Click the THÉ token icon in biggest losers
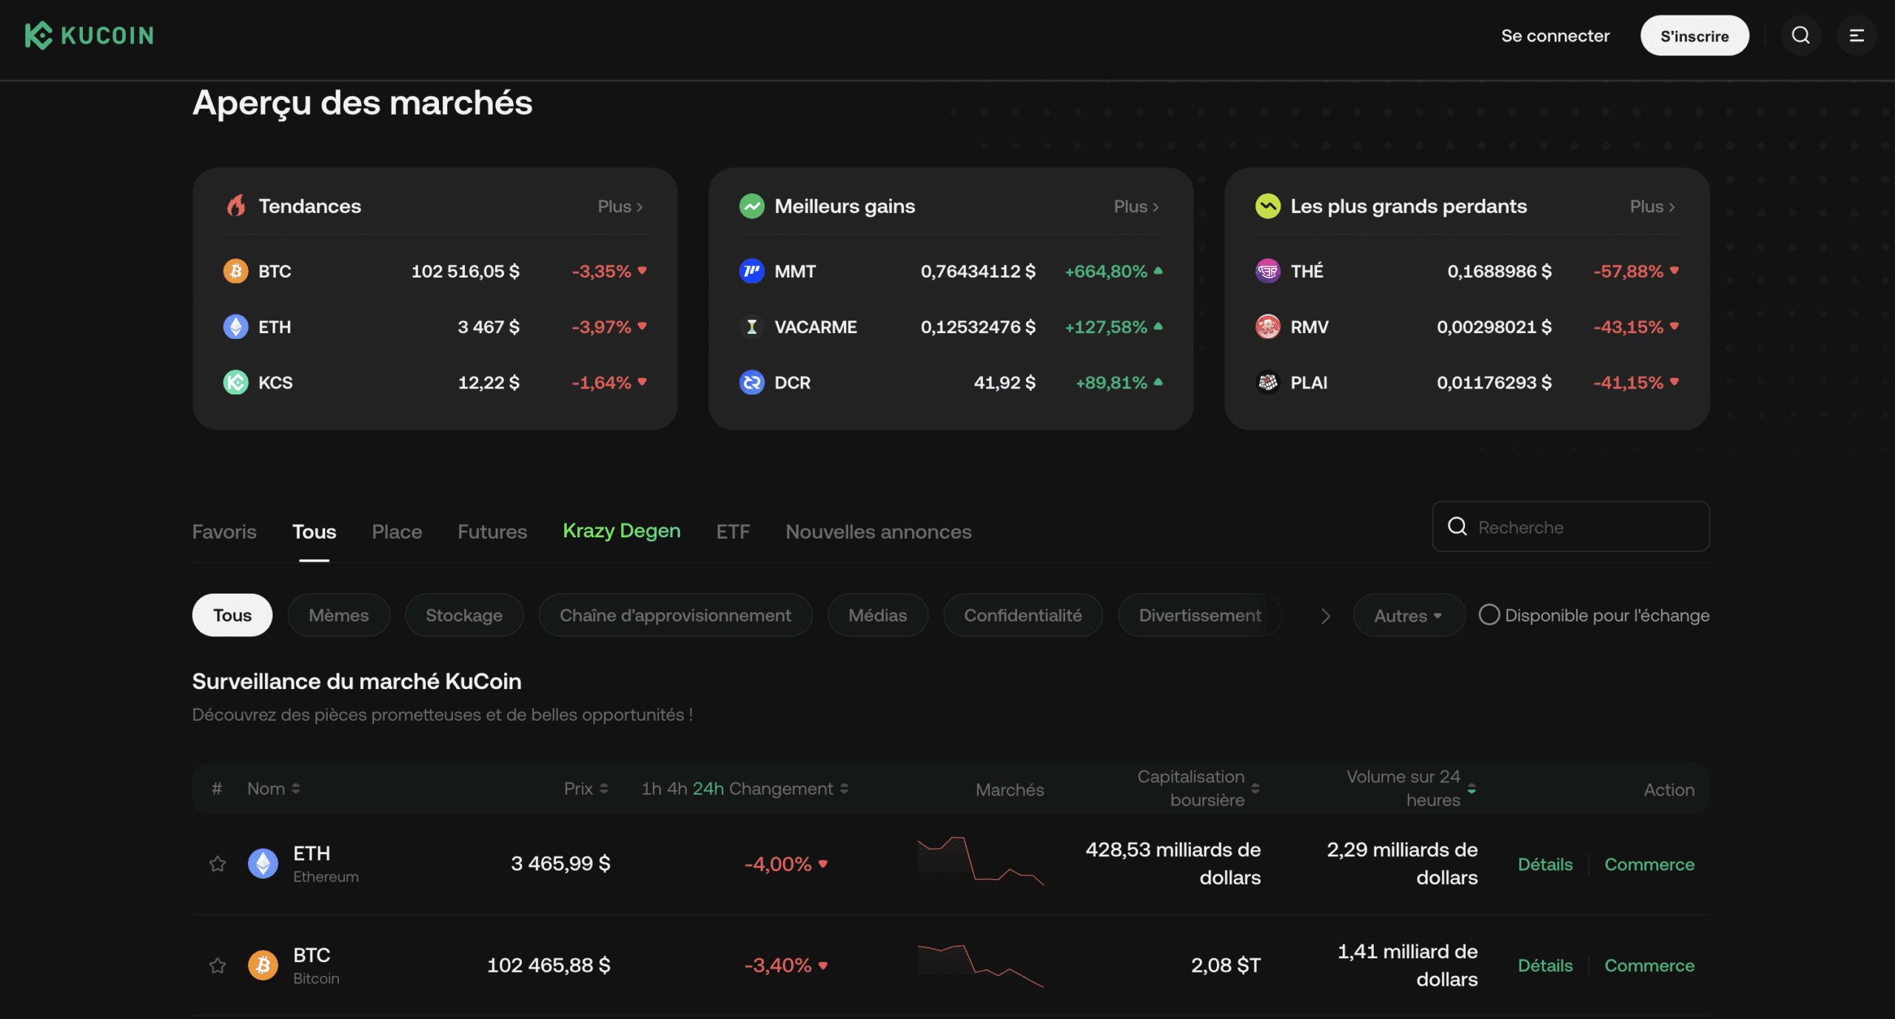 click(1268, 271)
